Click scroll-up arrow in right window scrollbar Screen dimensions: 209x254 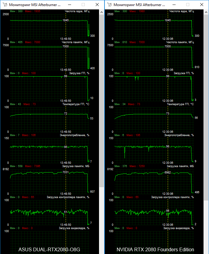pos(206,12)
